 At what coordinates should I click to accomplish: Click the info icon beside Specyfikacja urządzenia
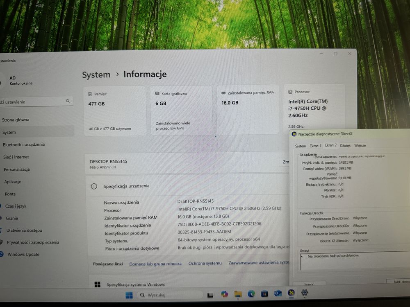point(94,186)
